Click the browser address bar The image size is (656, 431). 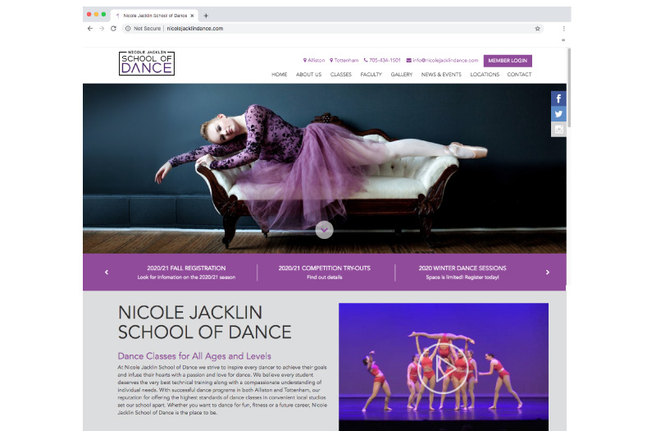click(x=328, y=28)
